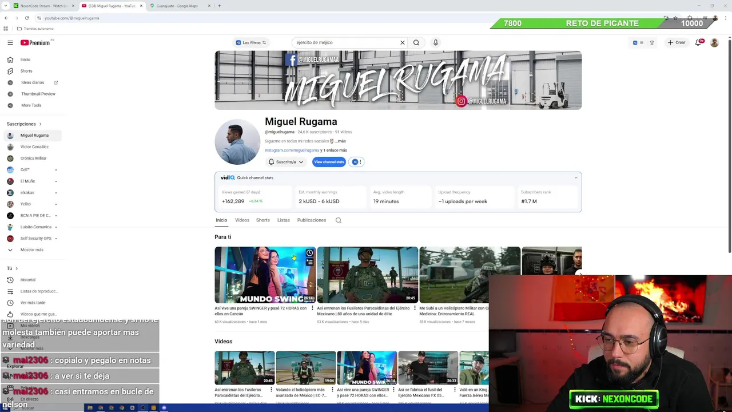Click watch later clock on Mundo Swinger thumbnail
This screenshot has height=412, width=732.
(x=309, y=253)
